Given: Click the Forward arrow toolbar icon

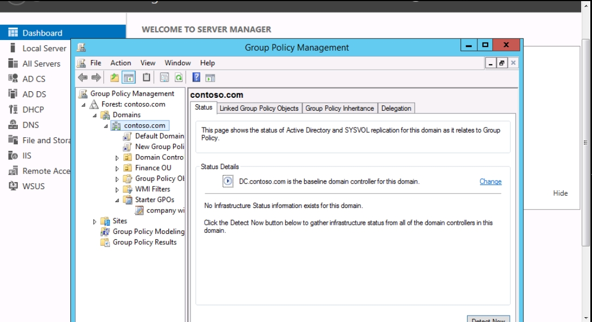Looking at the screenshot, I should pos(96,78).
